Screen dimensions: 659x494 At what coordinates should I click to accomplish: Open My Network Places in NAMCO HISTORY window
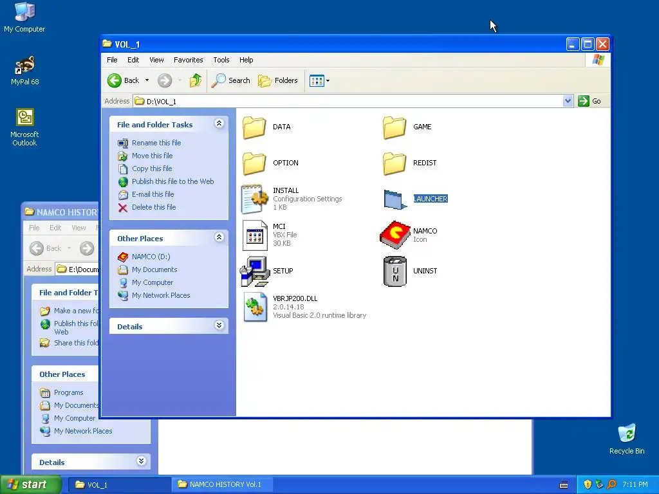click(83, 431)
